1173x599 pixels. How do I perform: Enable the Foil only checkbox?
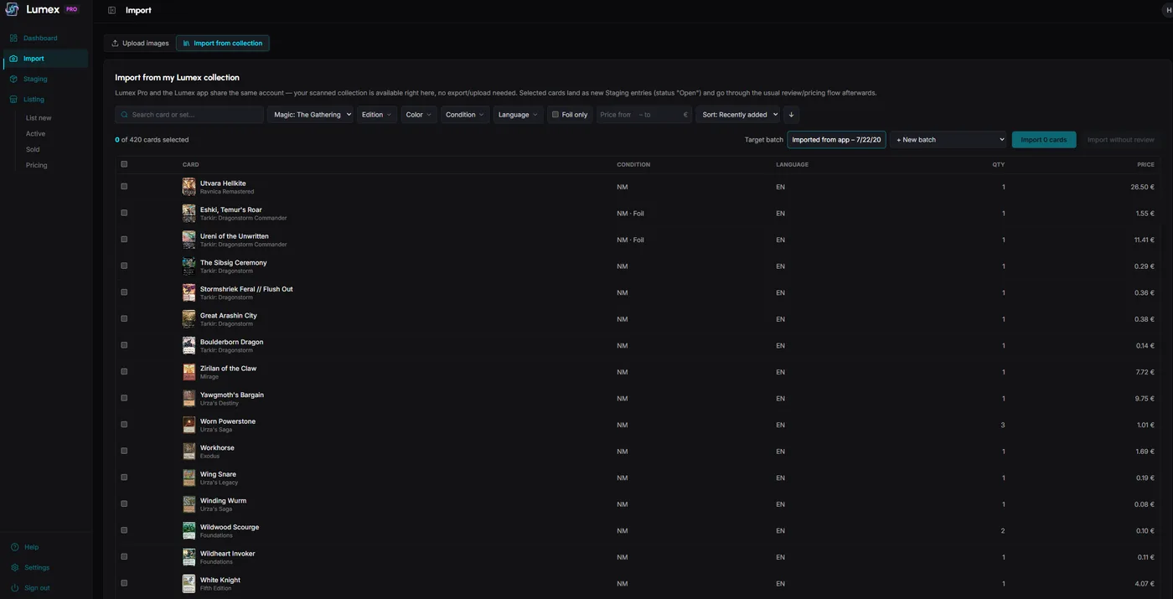pos(555,115)
